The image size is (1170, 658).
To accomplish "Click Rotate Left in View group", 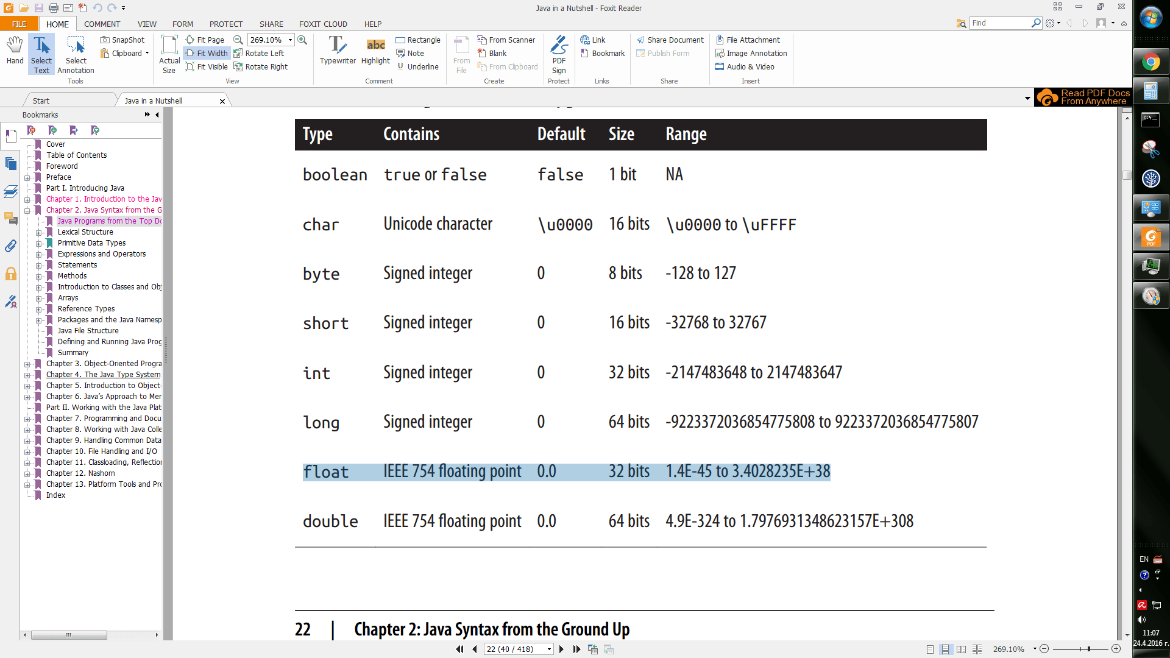I will [x=258, y=53].
